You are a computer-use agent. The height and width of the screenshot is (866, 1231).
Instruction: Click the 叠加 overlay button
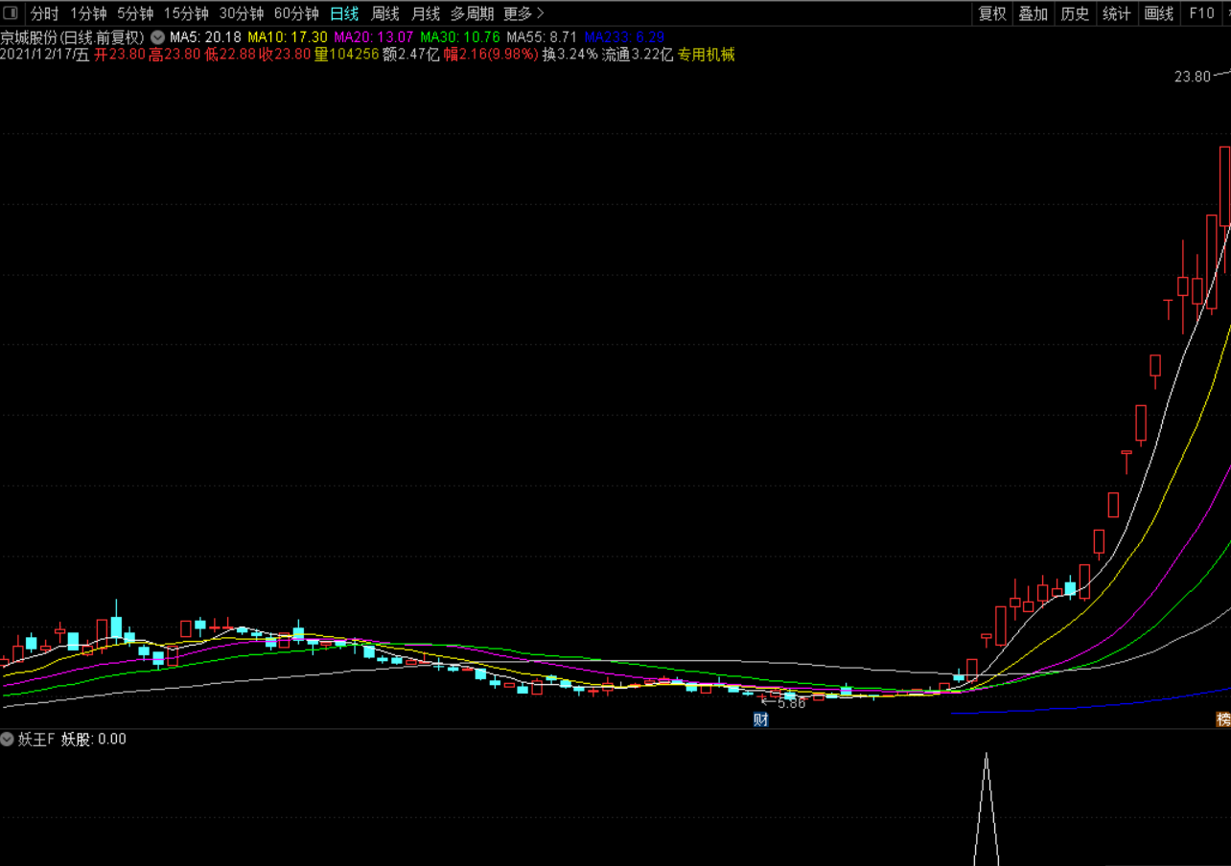click(1034, 13)
